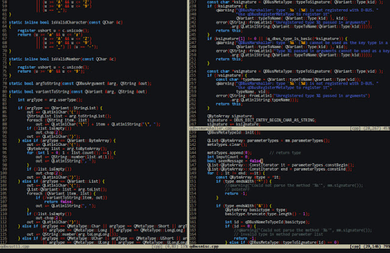Click line number 82 in left pane
The height and width of the screenshot is (253, 390).
point(4,100)
